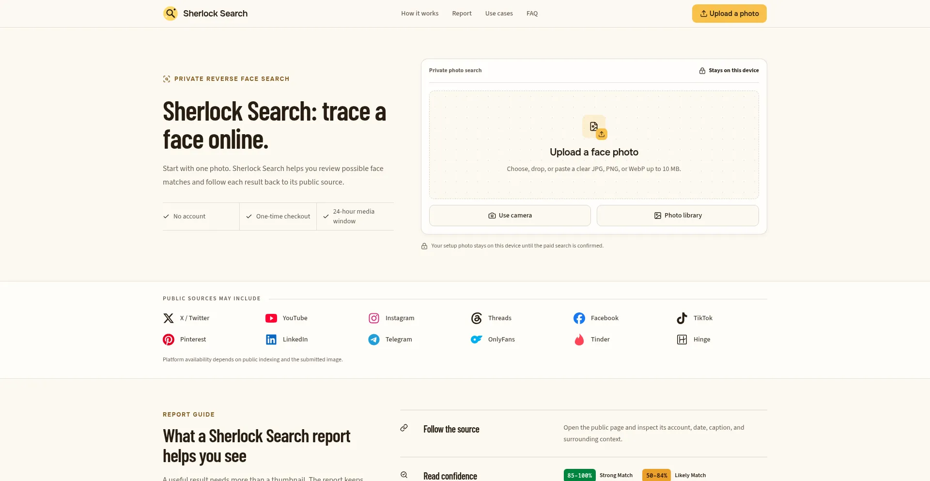Click the Upload a photo button
The image size is (930, 481).
pos(729,14)
